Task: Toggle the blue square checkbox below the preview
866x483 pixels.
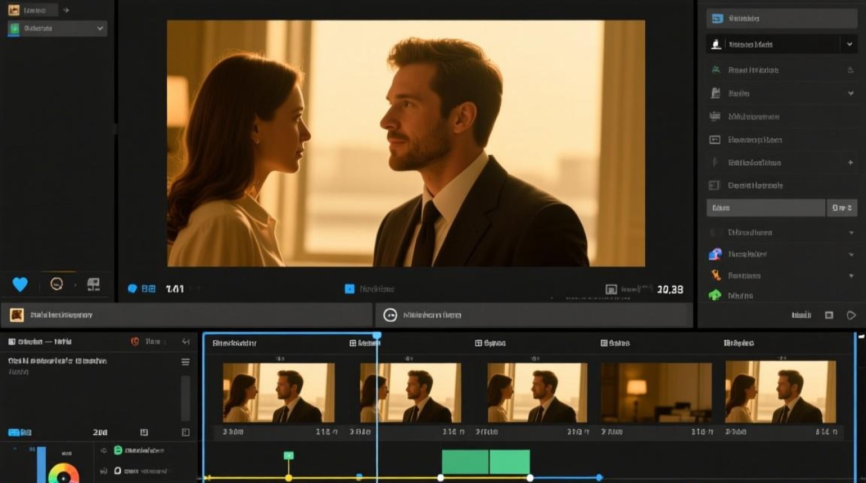Action: [349, 289]
